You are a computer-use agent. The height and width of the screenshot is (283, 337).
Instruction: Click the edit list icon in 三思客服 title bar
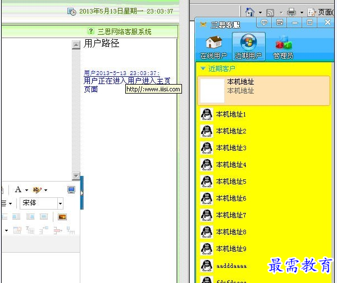(279, 22)
